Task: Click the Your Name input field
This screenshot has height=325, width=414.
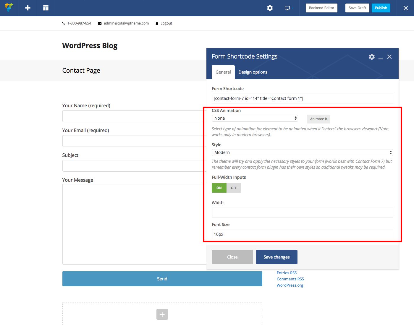Action: point(134,116)
